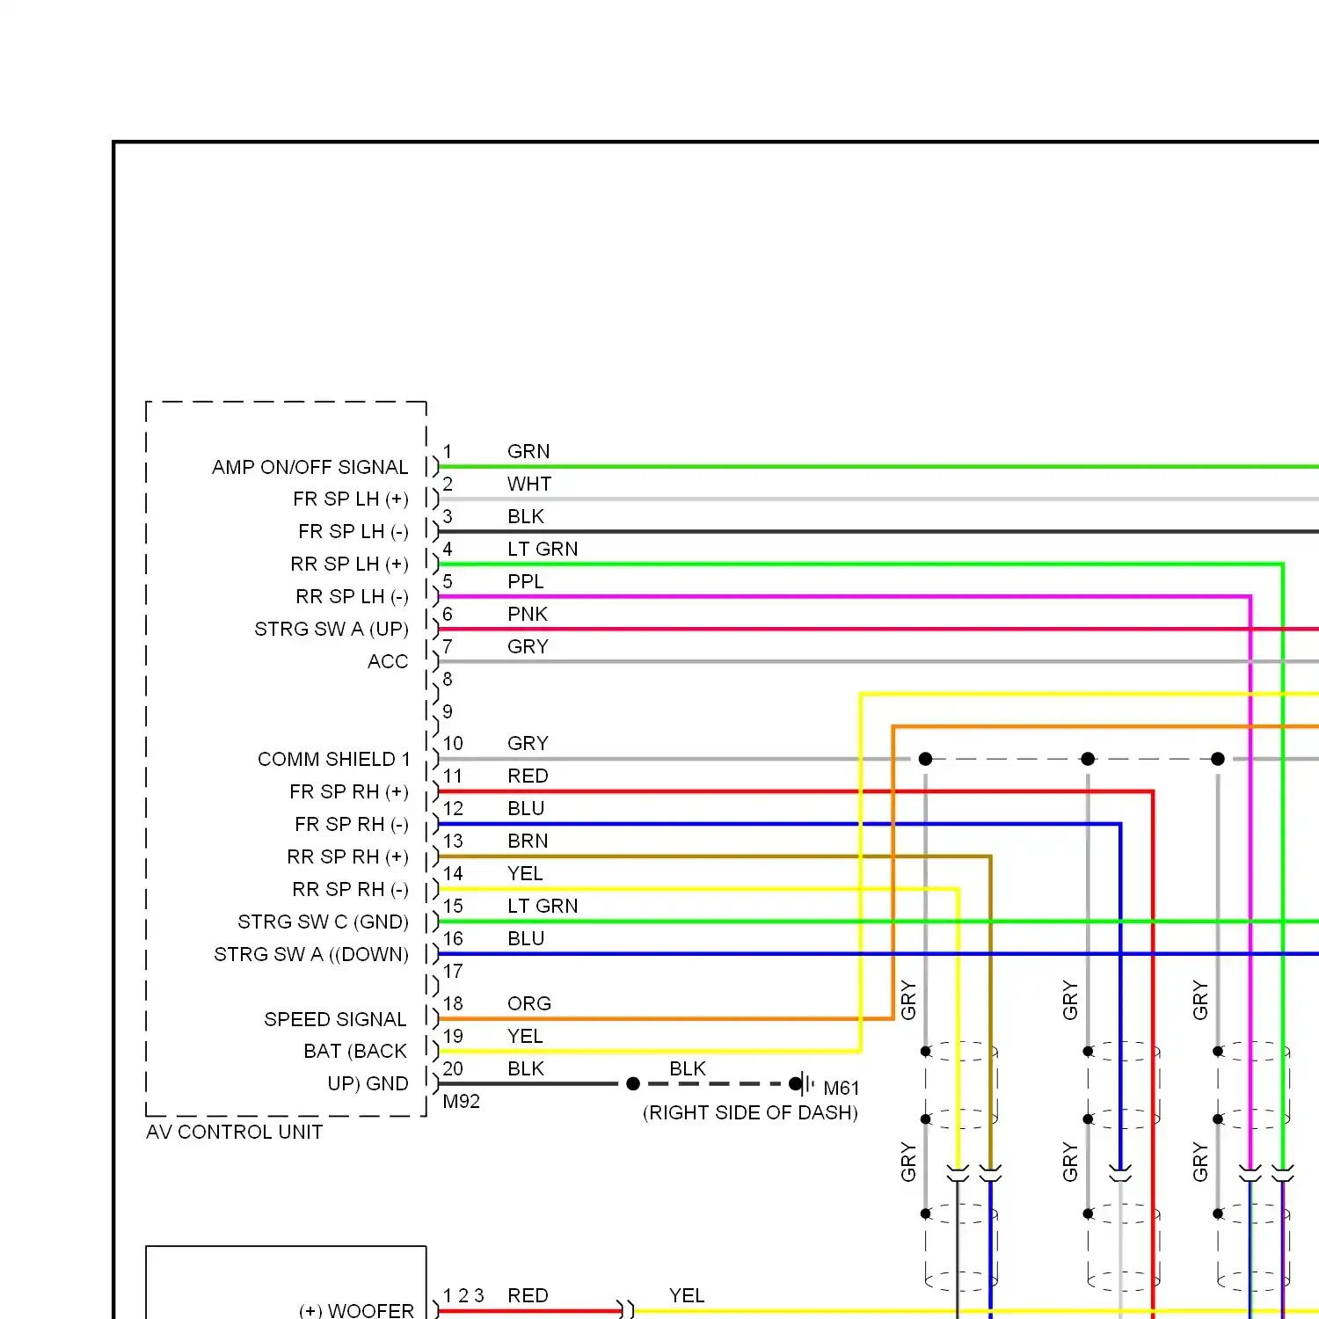Select pin number 17 on the connector
The image size is (1319, 1319).
click(x=453, y=971)
